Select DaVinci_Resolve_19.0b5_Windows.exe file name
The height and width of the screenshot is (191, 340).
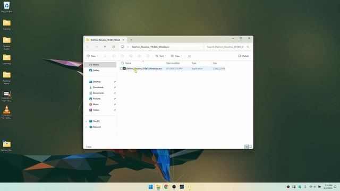pyautogui.click(x=144, y=68)
